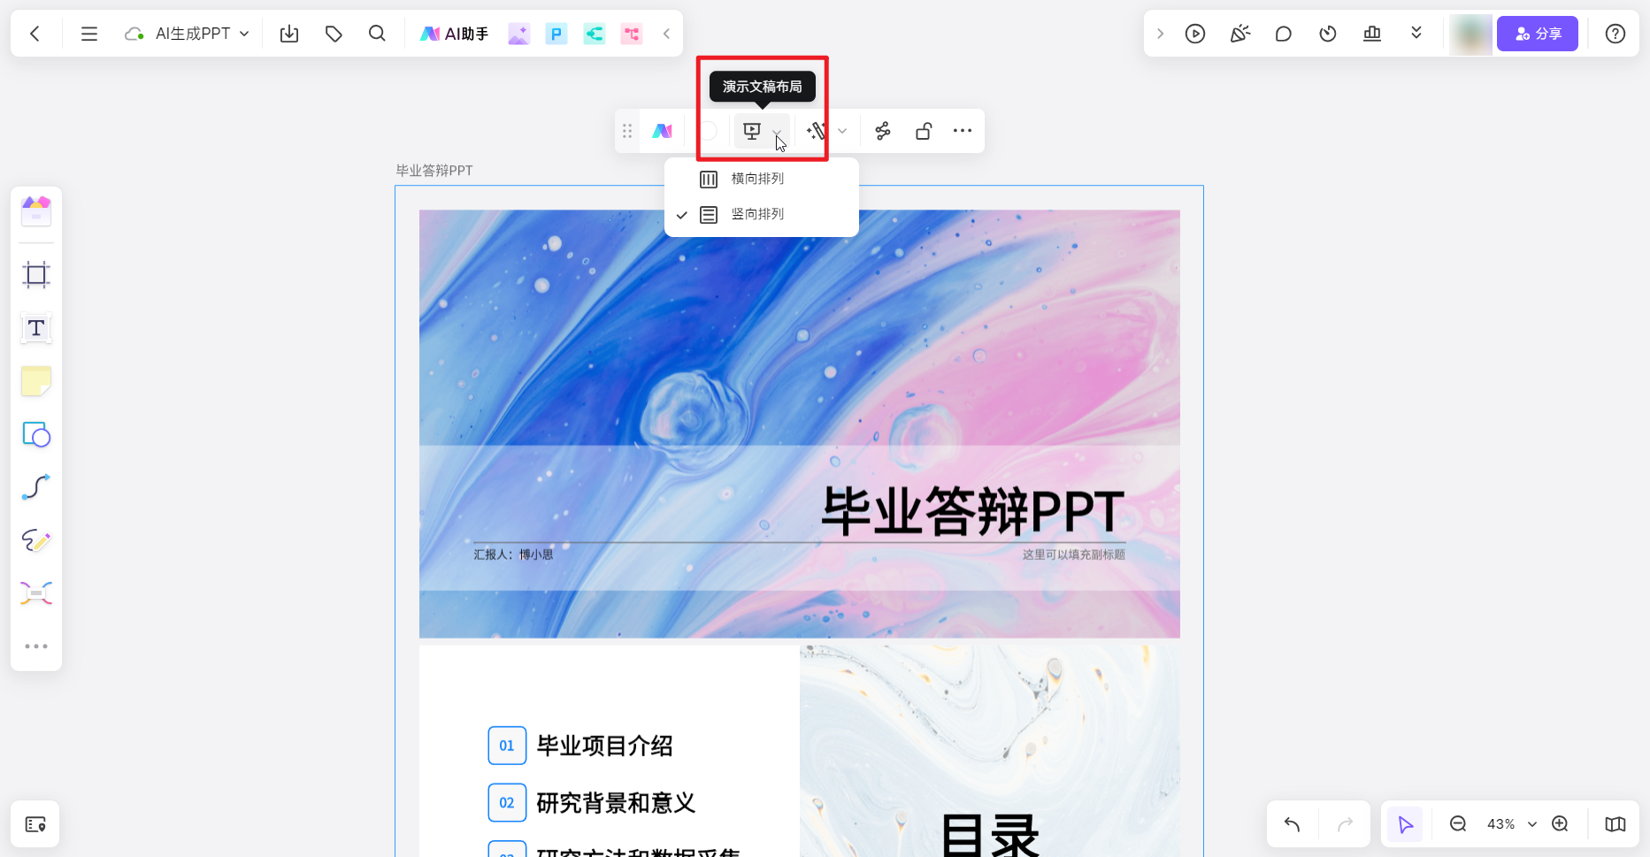Screen dimensions: 1650x857
Task: Click the celebration confetti icon
Action: pos(1239,34)
